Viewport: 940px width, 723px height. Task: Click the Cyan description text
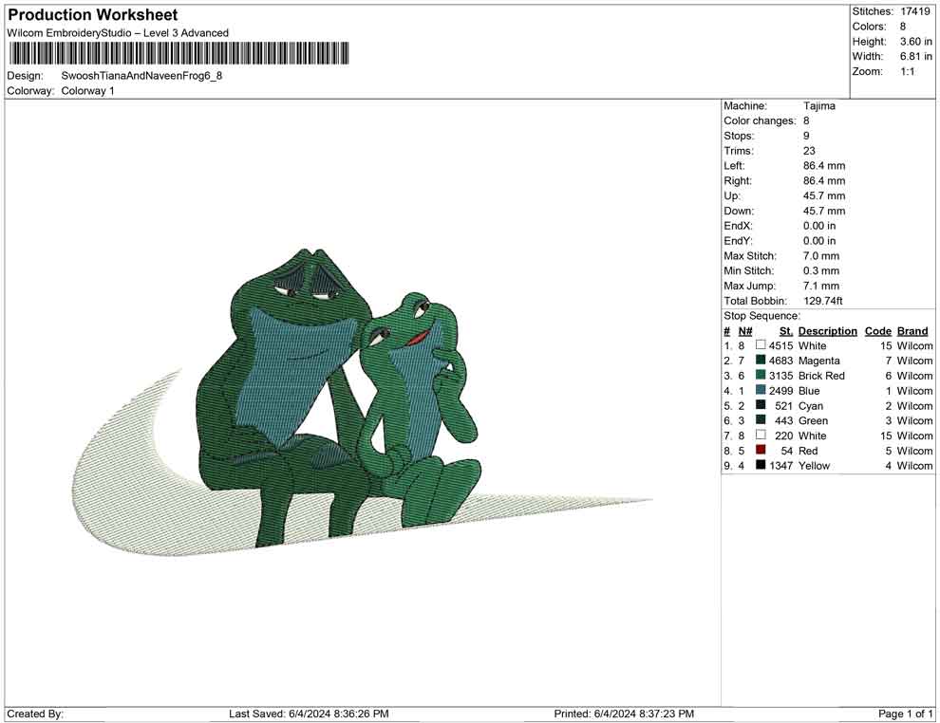coord(811,405)
